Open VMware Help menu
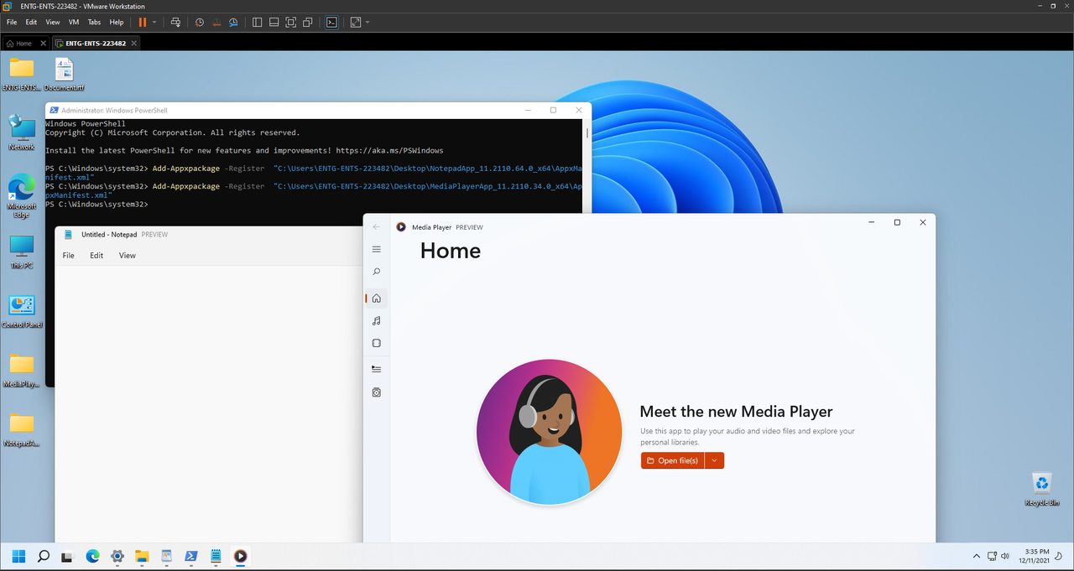This screenshot has height=571, width=1074. pyautogui.click(x=117, y=22)
